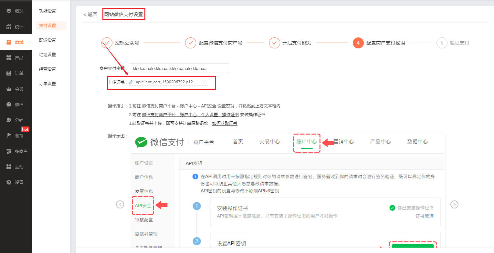Image resolution: width=494 pixels, height=253 pixels.
Task: Show previous guide image with left arrow
Action: click(x=120, y=204)
